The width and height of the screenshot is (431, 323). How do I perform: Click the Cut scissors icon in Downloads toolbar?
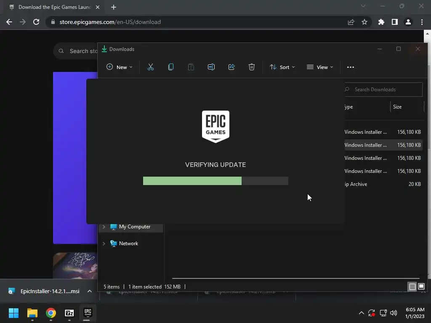pyautogui.click(x=150, y=67)
